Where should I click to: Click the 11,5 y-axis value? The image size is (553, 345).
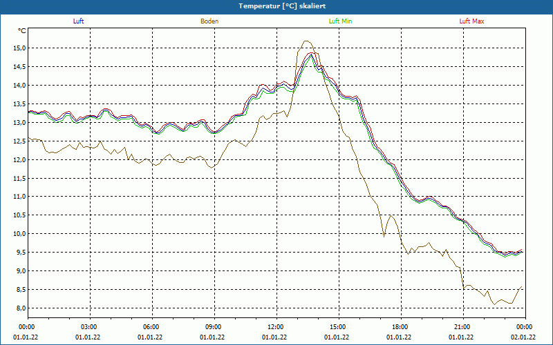point(19,179)
